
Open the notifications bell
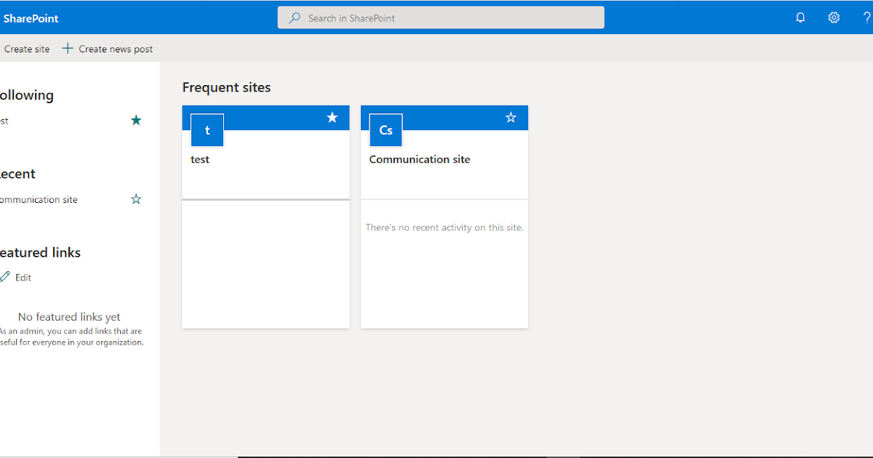800,17
